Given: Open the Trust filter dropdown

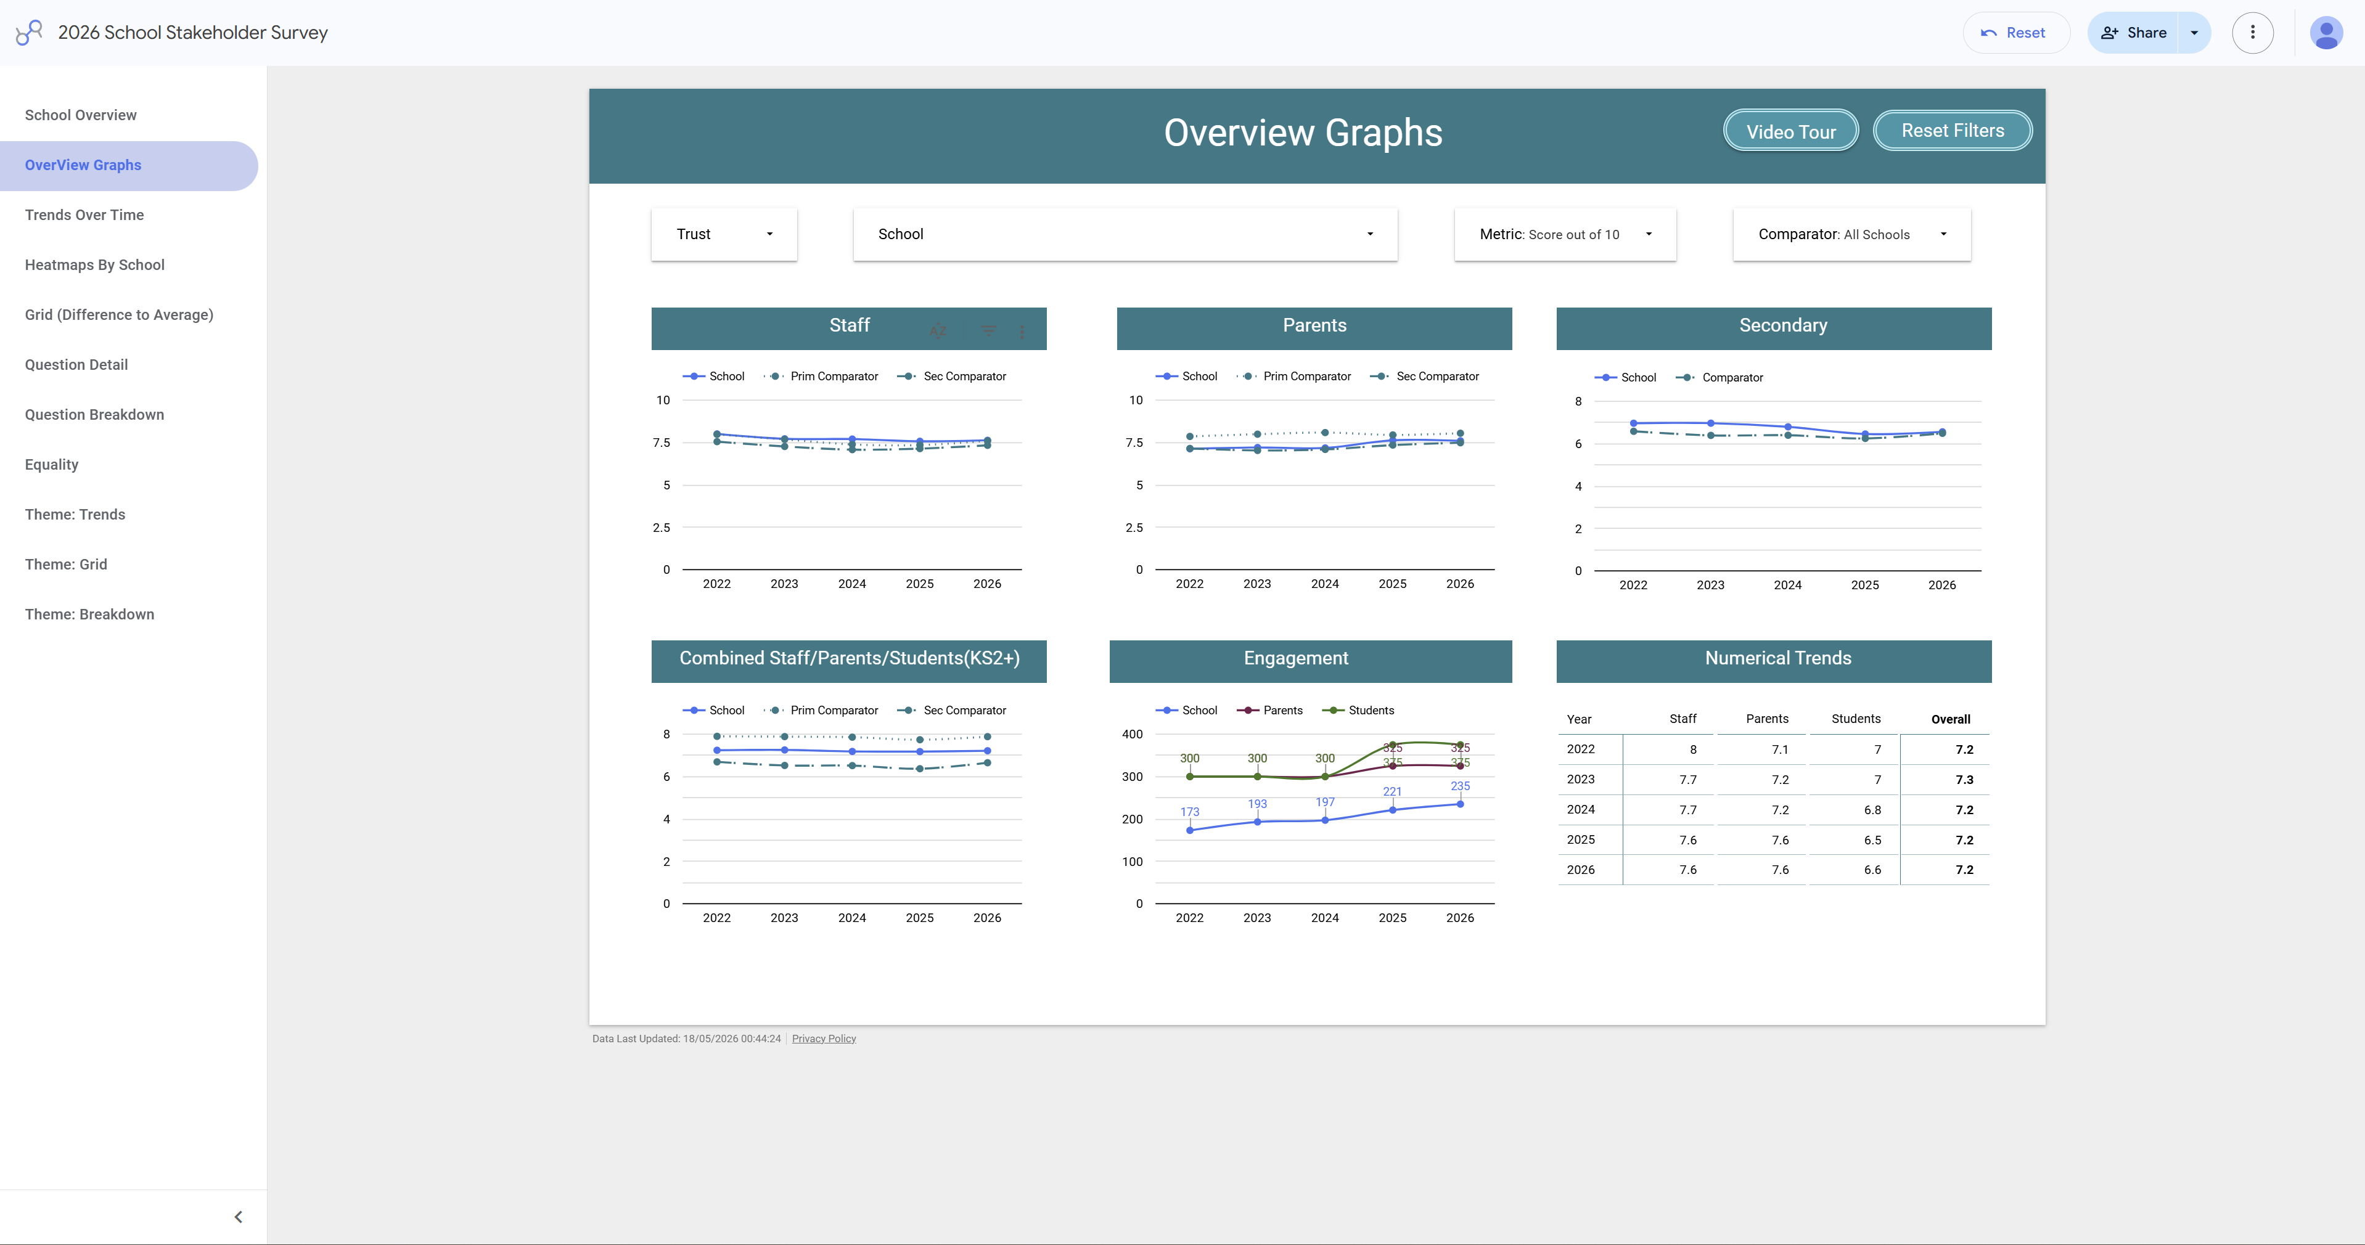Looking at the screenshot, I should 724,234.
